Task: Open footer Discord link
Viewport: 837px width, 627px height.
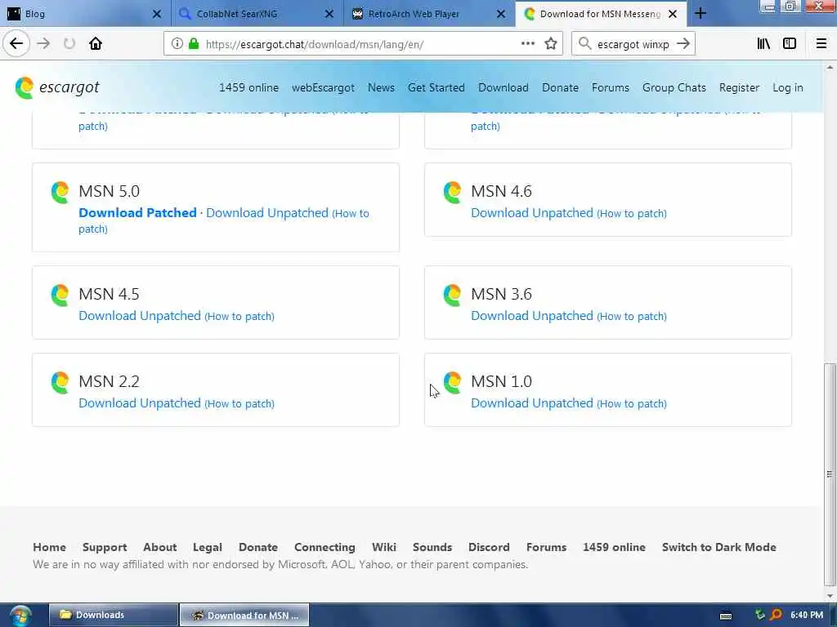Action: pyautogui.click(x=489, y=547)
